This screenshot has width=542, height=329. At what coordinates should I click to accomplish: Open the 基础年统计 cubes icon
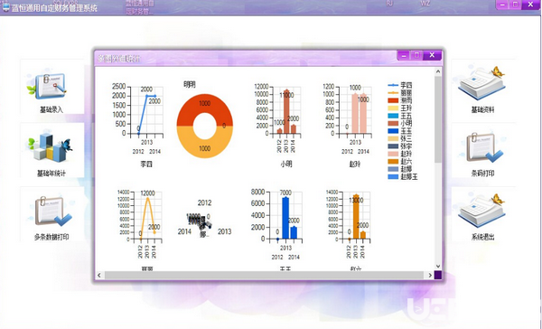[51, 147]
